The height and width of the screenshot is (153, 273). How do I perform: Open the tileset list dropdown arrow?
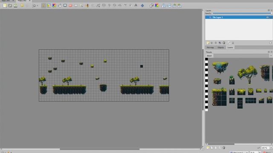pos(271,56)
